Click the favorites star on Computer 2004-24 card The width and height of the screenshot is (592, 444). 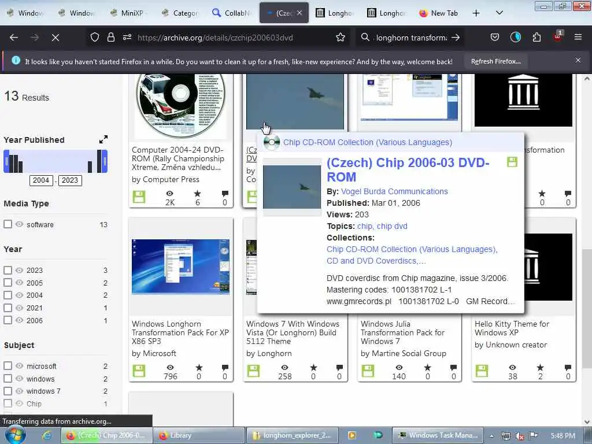[x=198, y=194]
